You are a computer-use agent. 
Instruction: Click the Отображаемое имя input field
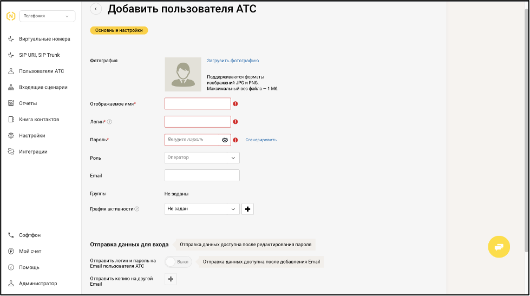pyautogui.click(x=198, y=104)
